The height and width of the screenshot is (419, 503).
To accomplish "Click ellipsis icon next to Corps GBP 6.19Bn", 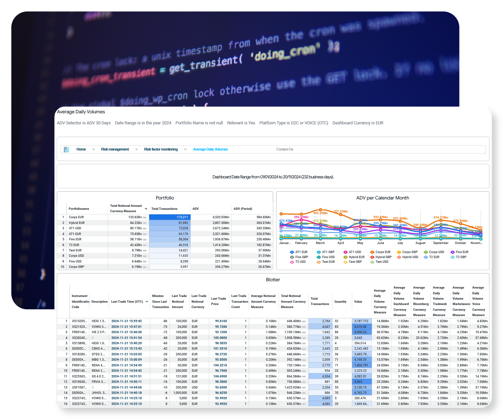I will [x=145, y=266].
